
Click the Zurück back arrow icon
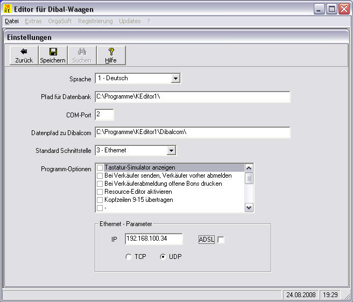pyautogui.click(x=24, y=52)
